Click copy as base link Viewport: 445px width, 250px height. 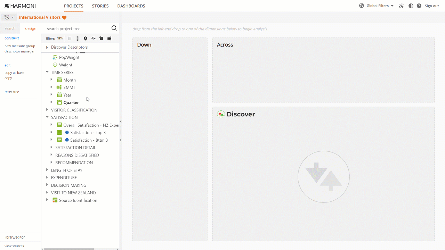[x=14, y=73]
